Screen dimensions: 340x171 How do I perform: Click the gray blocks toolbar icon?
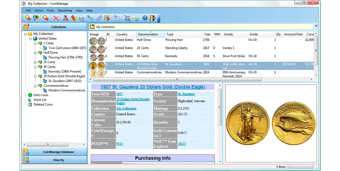point(89,18)
